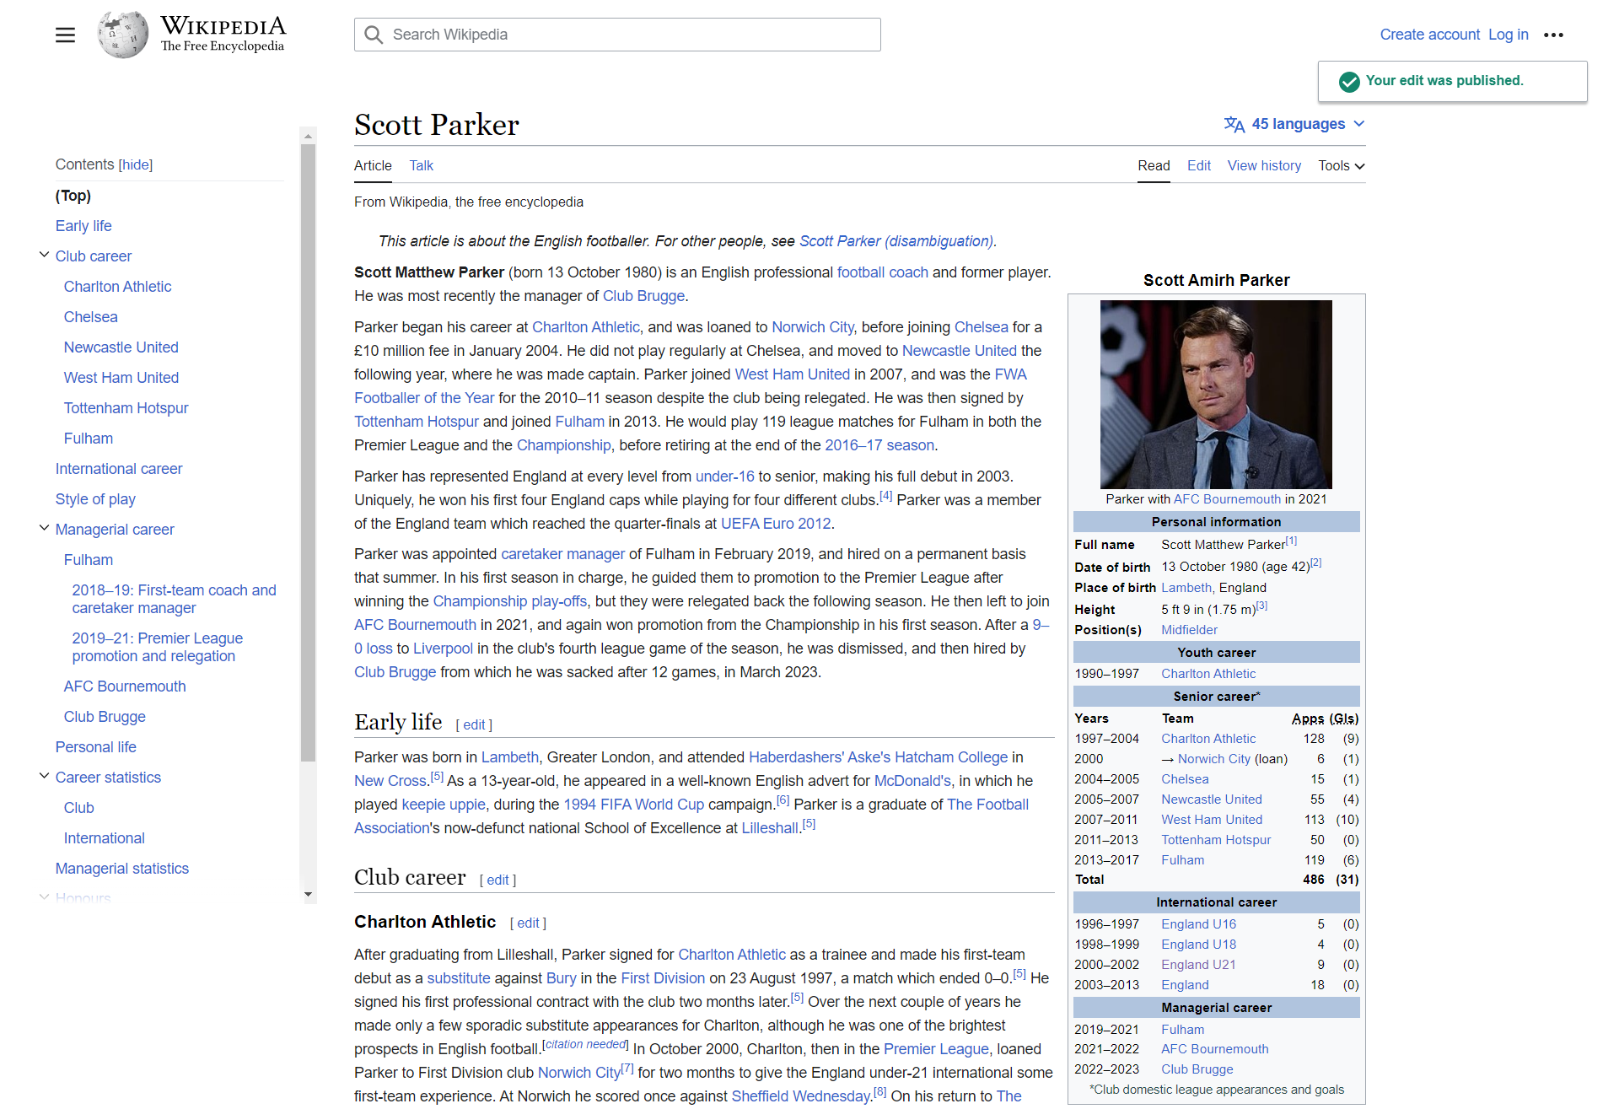This screenshot has width=1619, height=1109.
Task: Jump to Tottenham Hotspur contents entry
Action: coord(126,408)
